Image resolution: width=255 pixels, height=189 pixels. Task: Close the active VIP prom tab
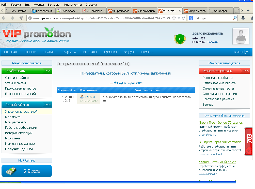(x=180, y=11)
